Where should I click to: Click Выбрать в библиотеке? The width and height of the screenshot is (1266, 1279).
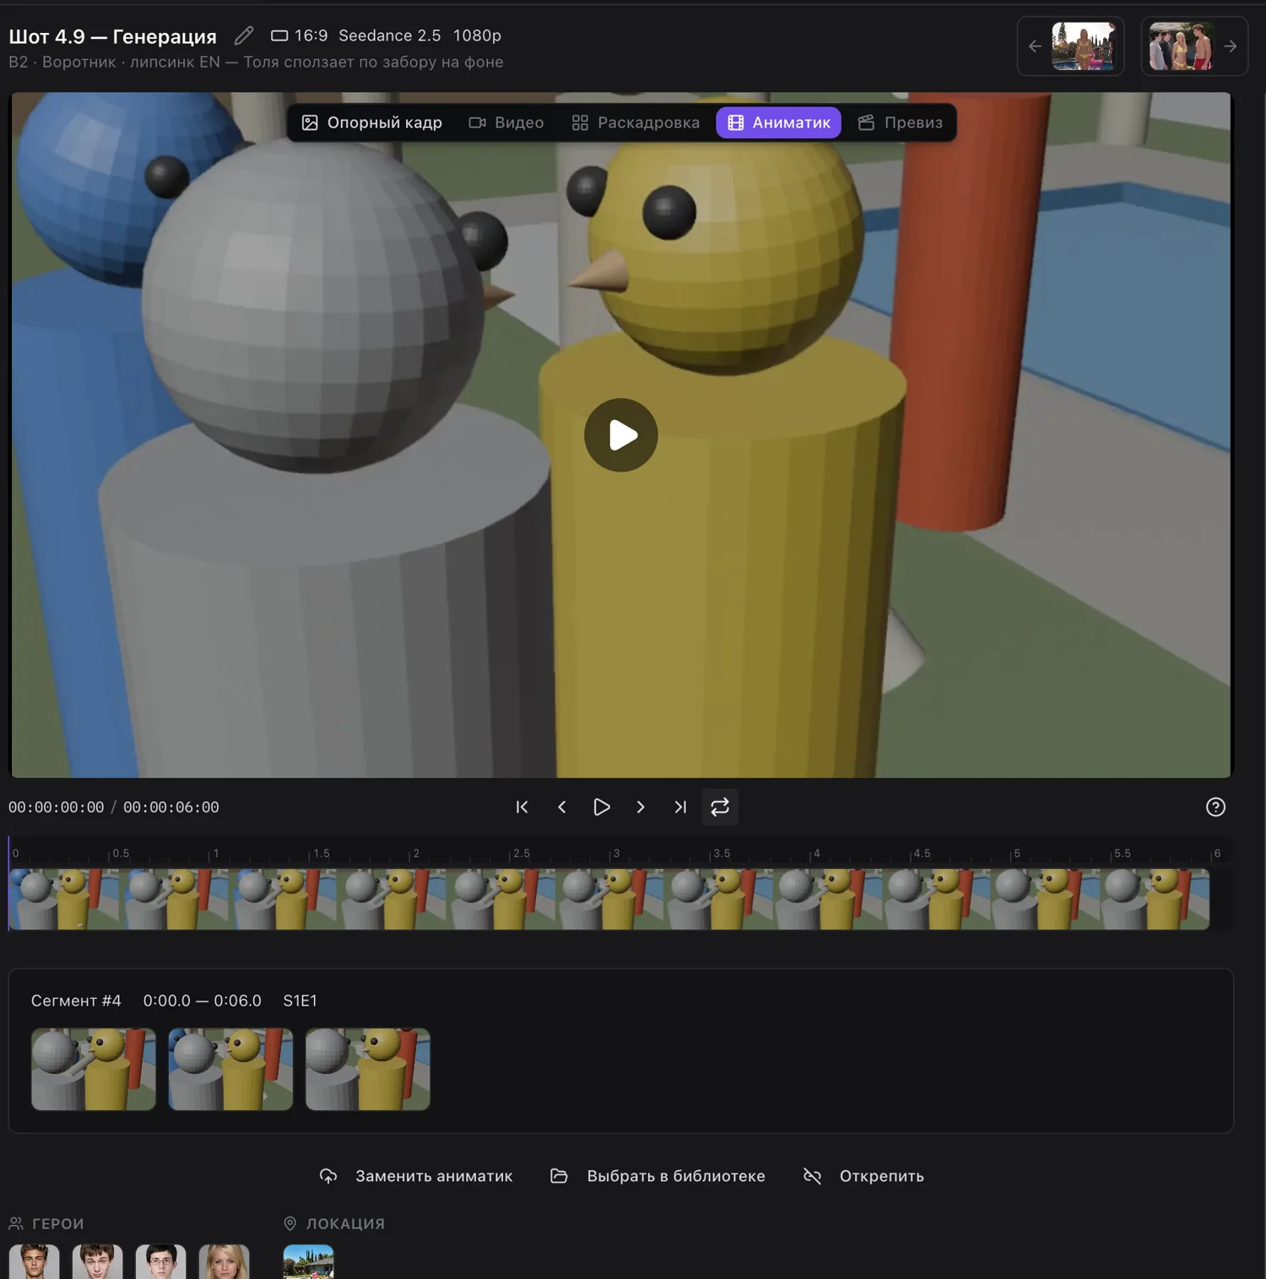pos(657,1176)
